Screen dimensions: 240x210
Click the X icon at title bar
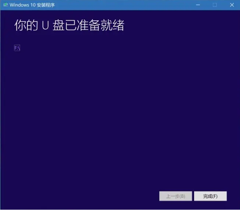(x=232, y=5)
